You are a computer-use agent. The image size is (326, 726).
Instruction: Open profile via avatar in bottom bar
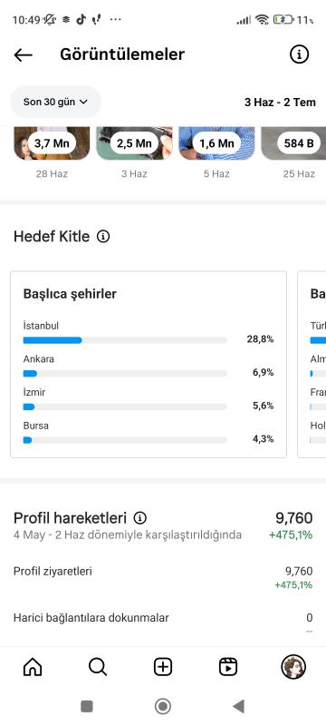pos(293,667)
